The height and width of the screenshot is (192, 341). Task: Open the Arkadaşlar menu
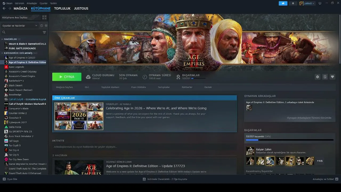point(32,3)
